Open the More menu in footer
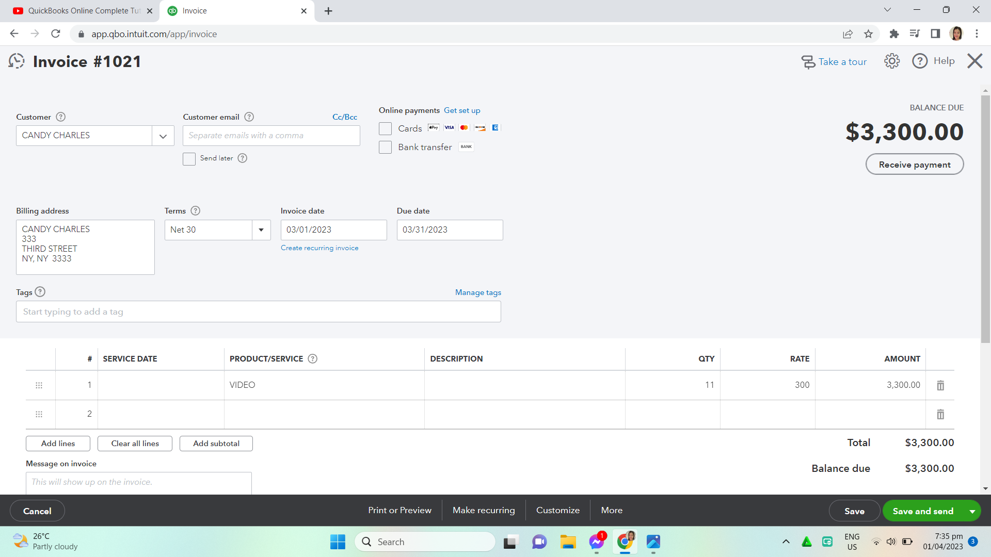 click(x=612, y=511)
